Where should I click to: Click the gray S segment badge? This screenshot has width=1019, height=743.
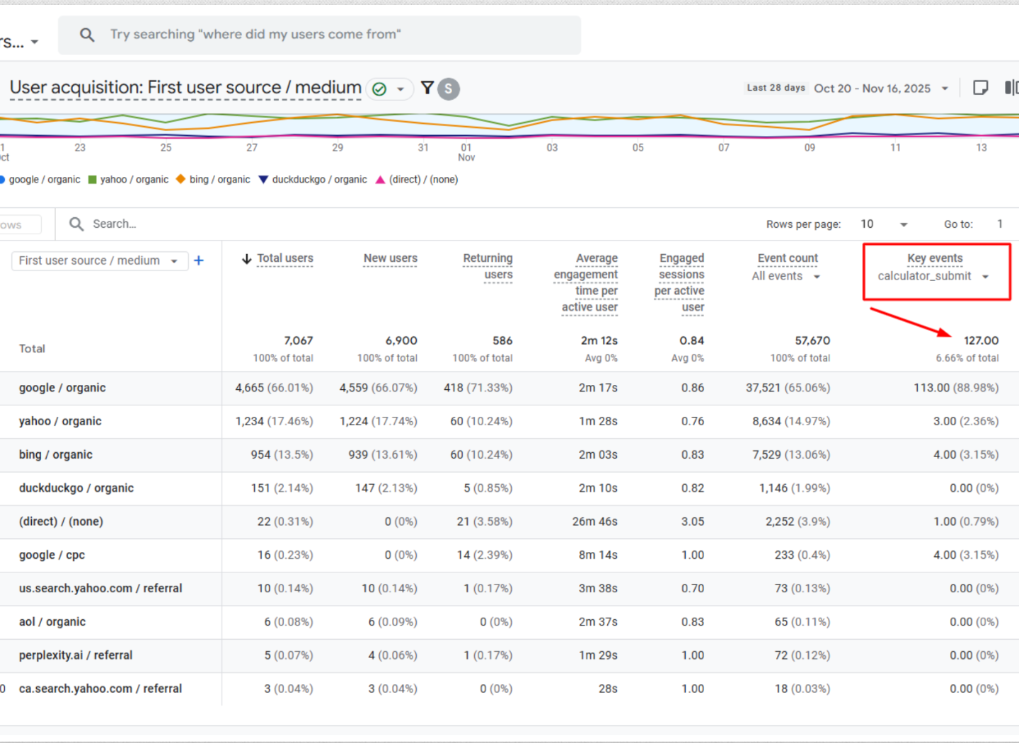[x=448, y=89]
